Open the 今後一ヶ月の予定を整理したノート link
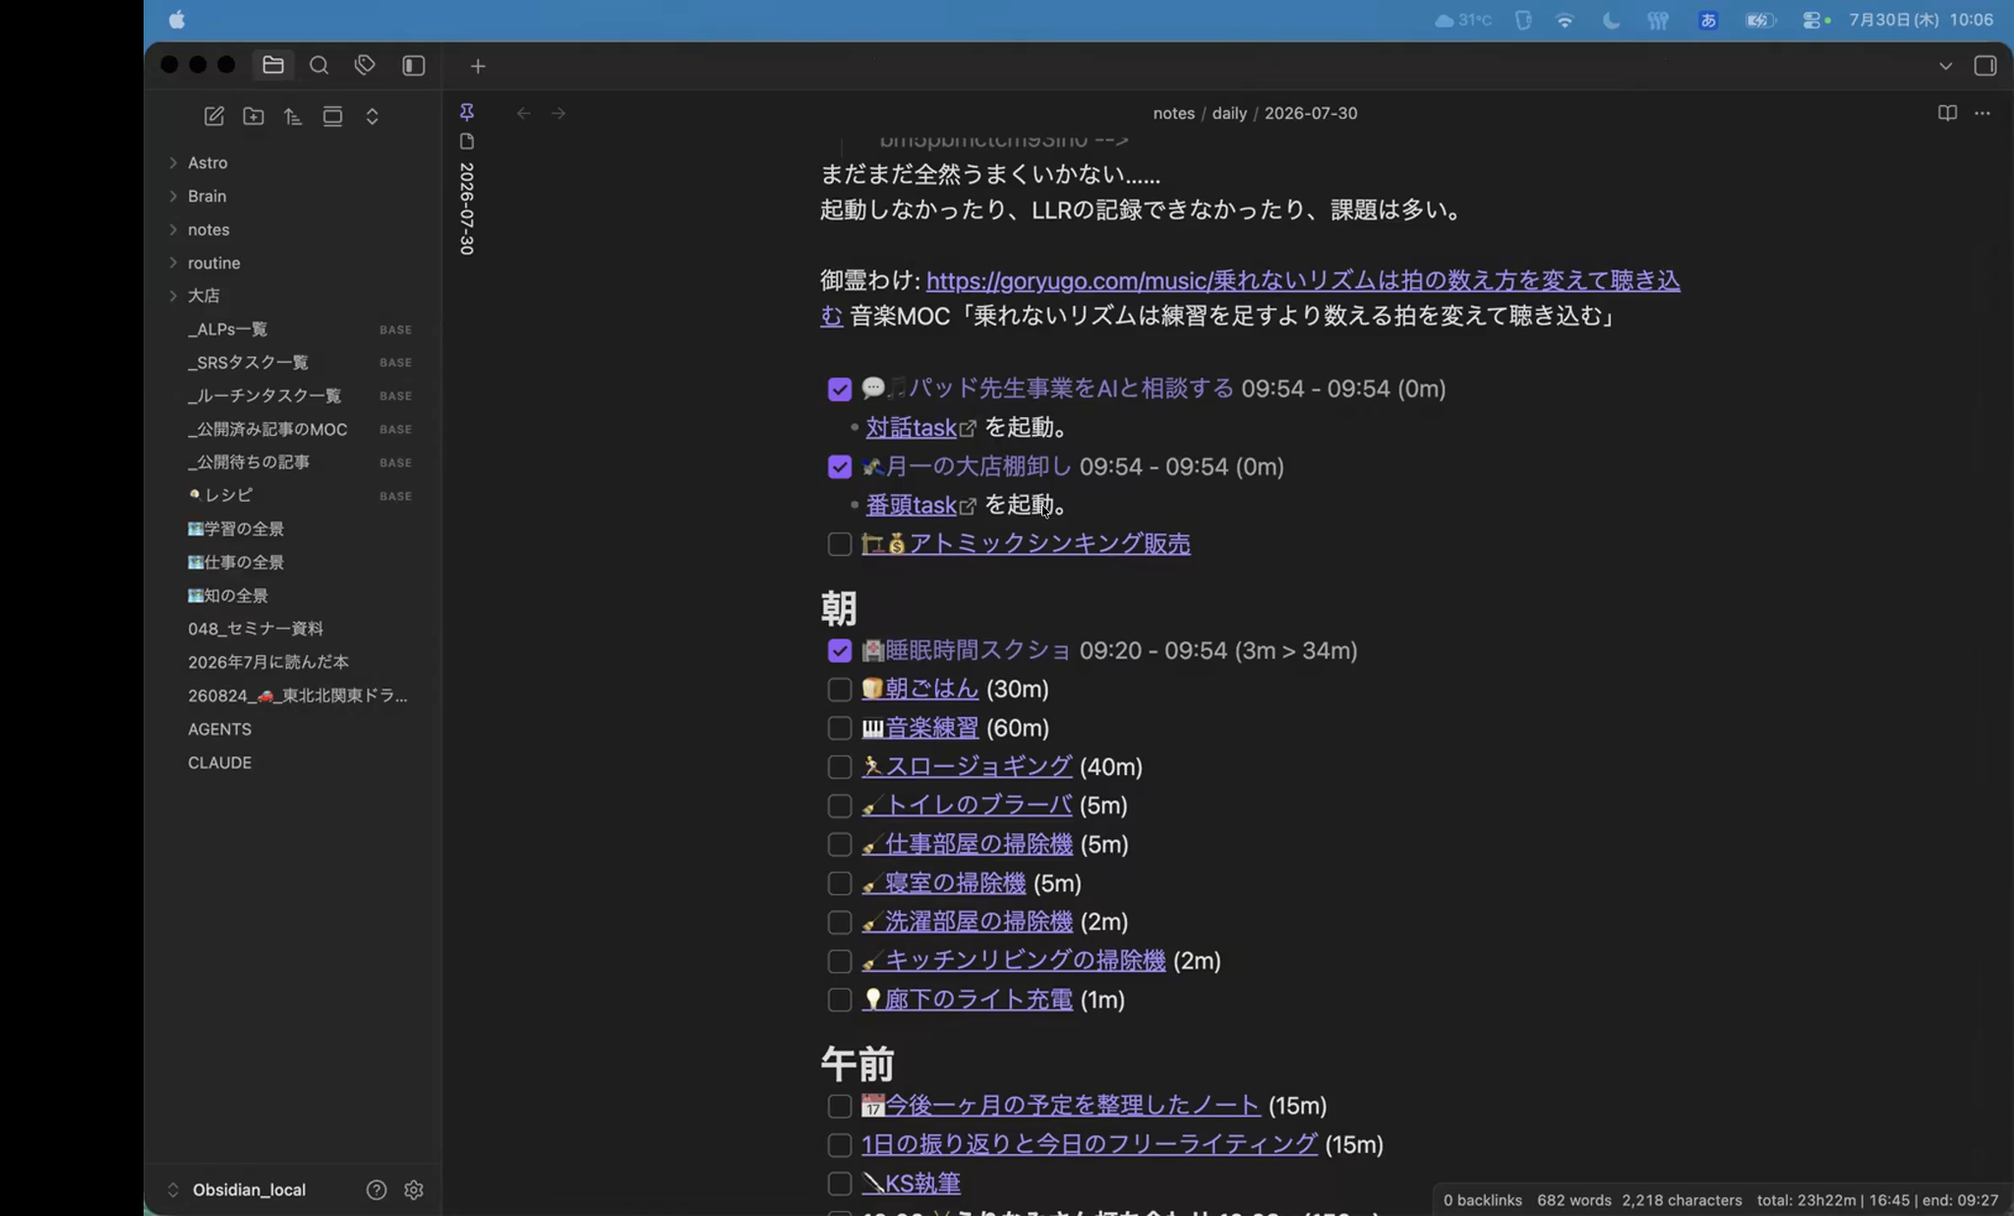The width and height of the screenshot is (2014, 1216). (x=1073, y=1106)
